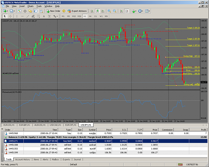The width and height of the screenshot is (209, 167).
Task: Open the Account History tab
Action: [x=22, y=159]
